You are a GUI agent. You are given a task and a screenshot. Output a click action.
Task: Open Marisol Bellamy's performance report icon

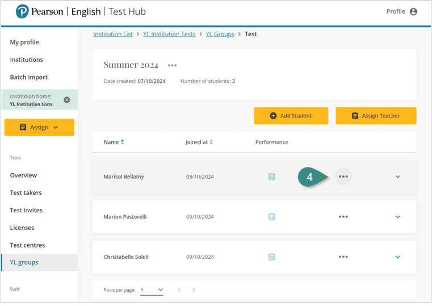click(271, 177)
